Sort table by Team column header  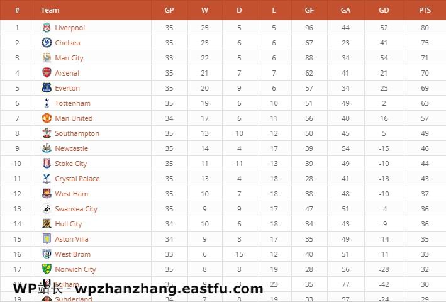[x=50, y=10]
